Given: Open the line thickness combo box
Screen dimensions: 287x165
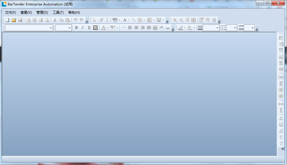Looking at the screenshot, I should pos(211,28).
